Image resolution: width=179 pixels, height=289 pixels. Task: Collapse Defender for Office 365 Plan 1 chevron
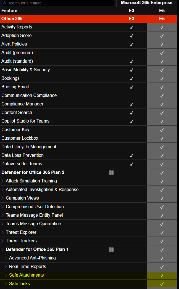(2, 250)
